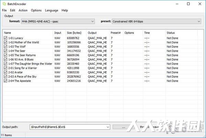This screenshot has height=138, width=206.
Task: Click size value 202876962
Action: (74, 76)
